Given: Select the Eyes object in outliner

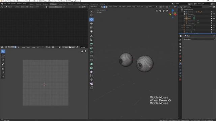Looking at the screenshot, I should tap(189, 18).
